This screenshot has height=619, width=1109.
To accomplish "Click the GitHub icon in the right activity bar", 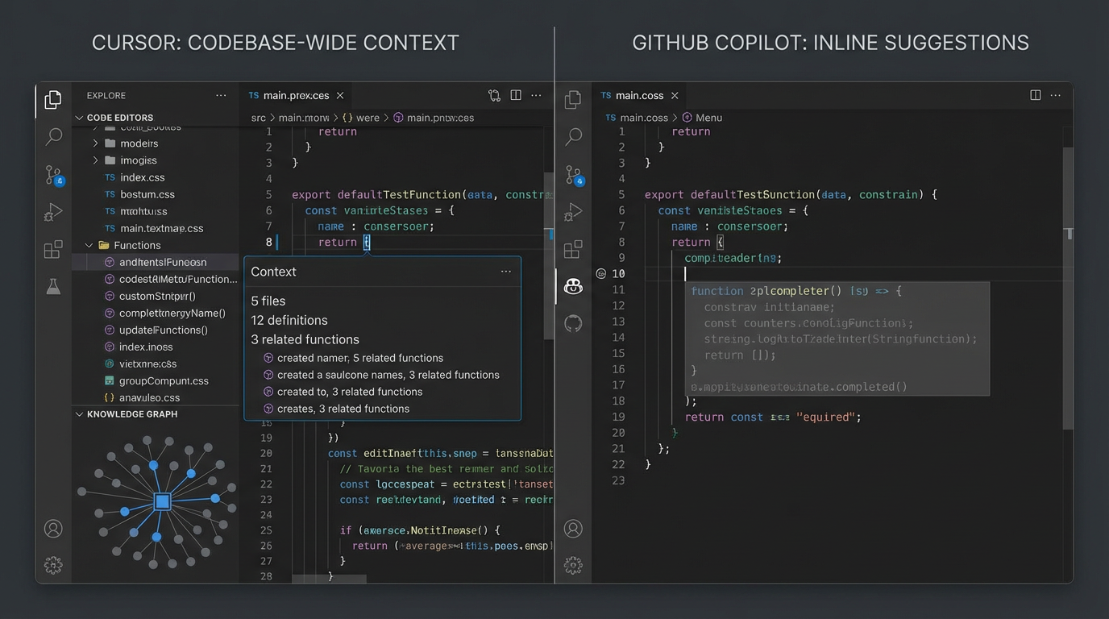I will point(573,323).
